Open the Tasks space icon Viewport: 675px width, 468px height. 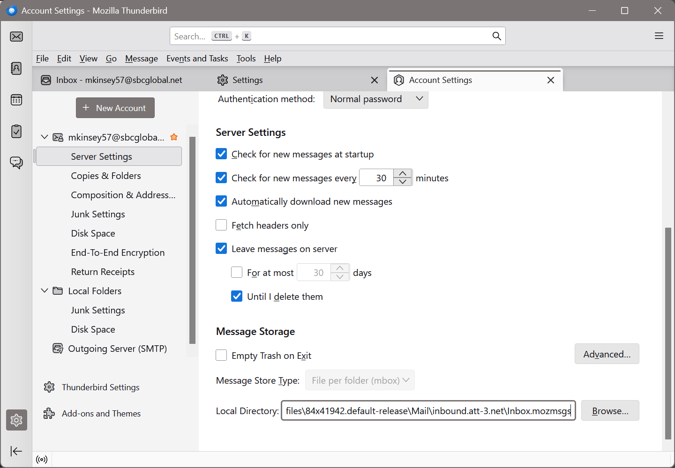[x=16, y=132]
